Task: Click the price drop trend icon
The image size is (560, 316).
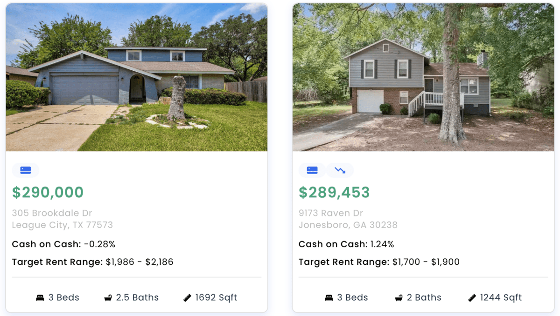Action: coord(340,170)
